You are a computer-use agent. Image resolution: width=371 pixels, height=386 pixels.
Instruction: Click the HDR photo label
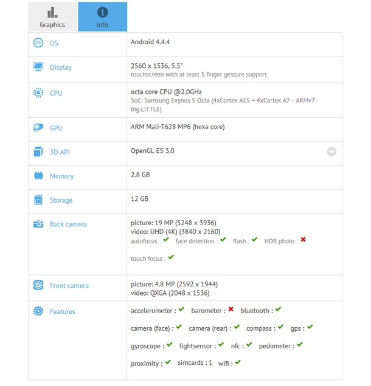(x=280, y=242)
